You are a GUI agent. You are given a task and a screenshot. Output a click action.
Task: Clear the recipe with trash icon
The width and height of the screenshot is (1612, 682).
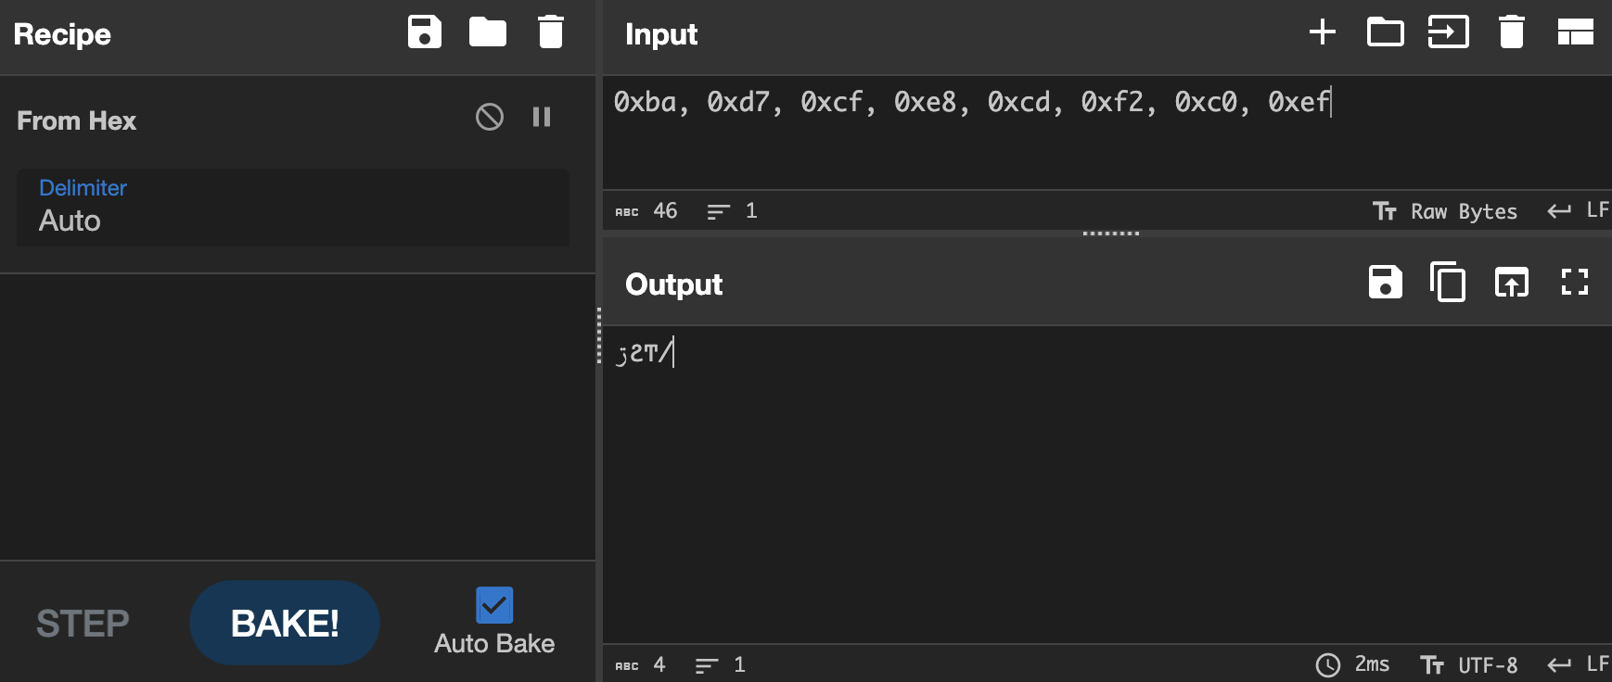[x=551, y=32]
